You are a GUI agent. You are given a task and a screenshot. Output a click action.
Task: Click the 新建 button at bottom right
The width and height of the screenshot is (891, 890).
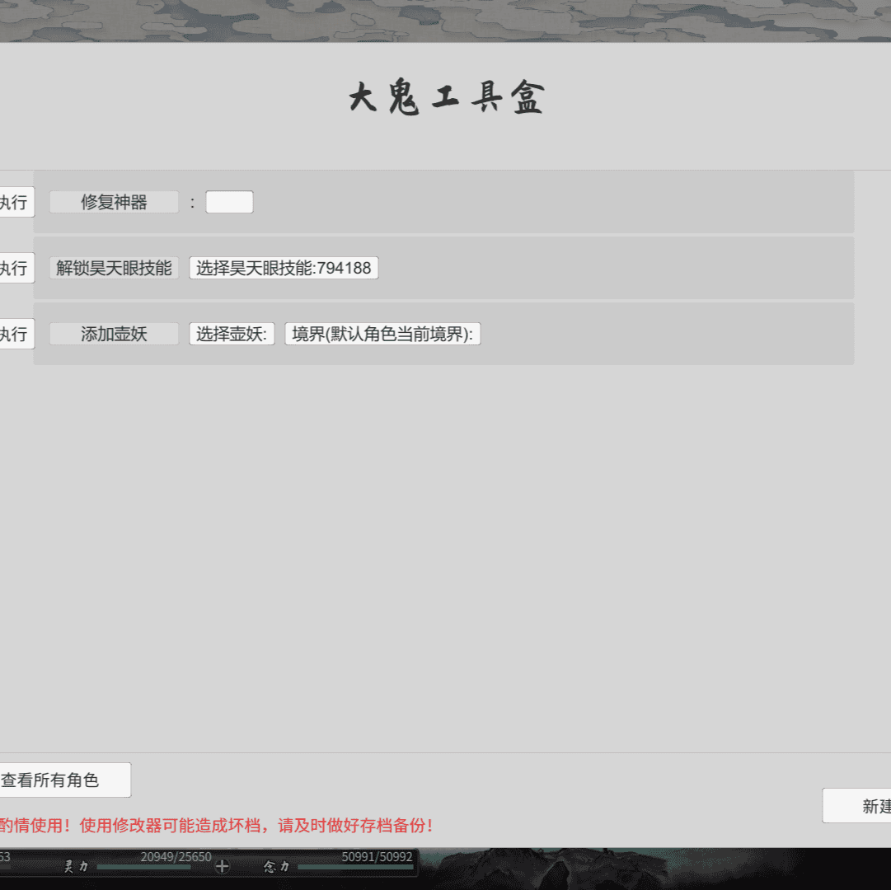(857, 805)
